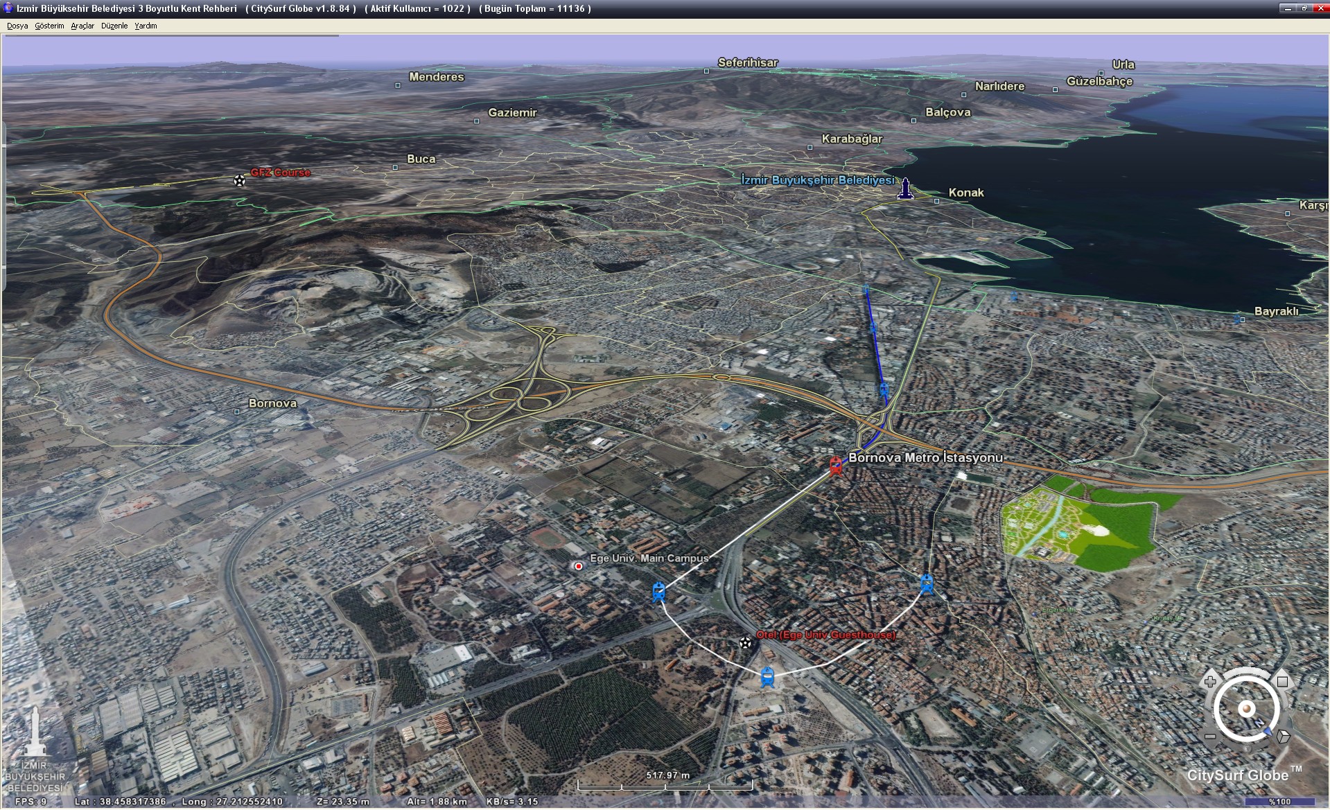Open the Dosya menu
Viewport: 1330px width, 810px height.
tap(17, 26)
